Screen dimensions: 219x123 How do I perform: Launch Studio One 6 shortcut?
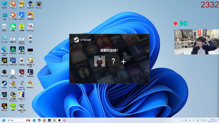(x=4, y=96)
